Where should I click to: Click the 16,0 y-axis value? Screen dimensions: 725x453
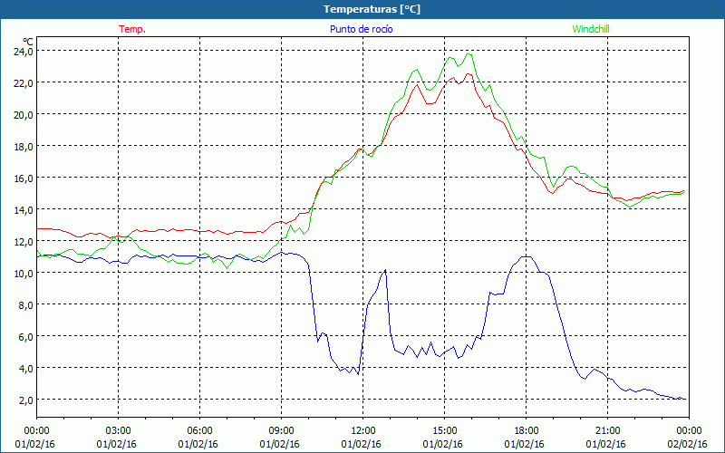point(24,178)
